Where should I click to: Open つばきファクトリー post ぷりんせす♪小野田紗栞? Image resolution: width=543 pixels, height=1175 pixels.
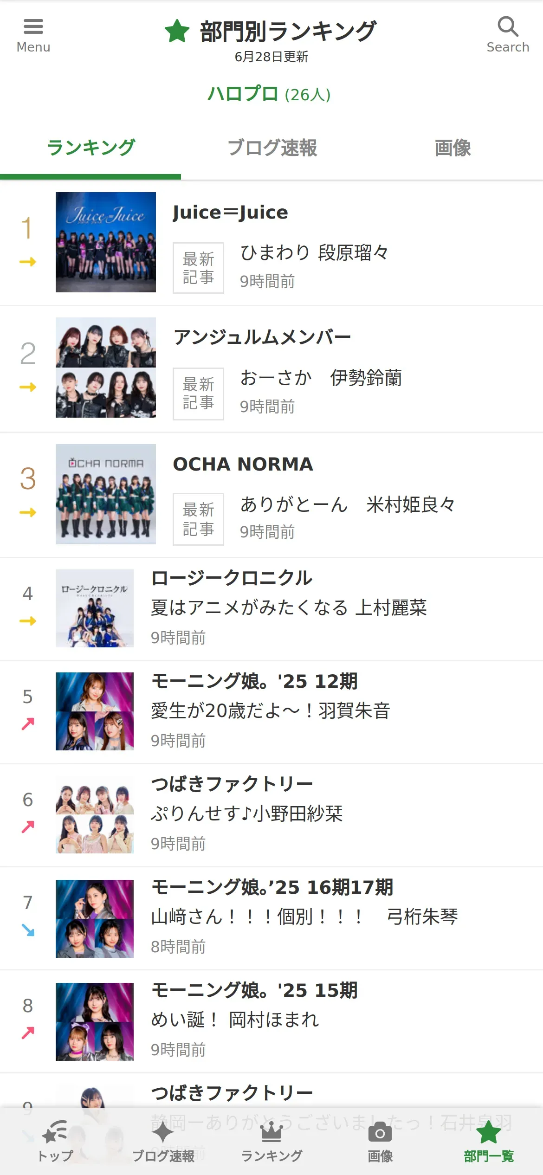[247, 813]
